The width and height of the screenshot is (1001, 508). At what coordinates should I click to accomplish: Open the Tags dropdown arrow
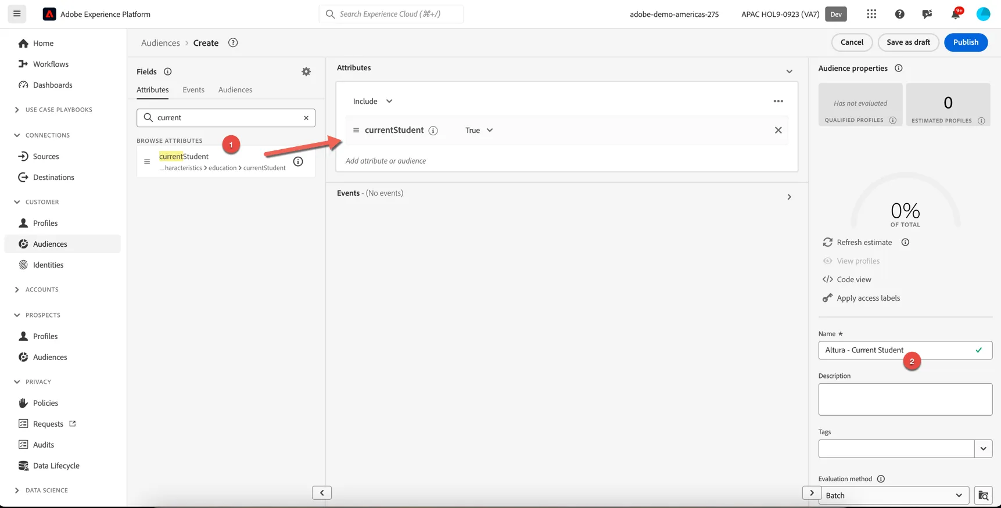(983, 448)
